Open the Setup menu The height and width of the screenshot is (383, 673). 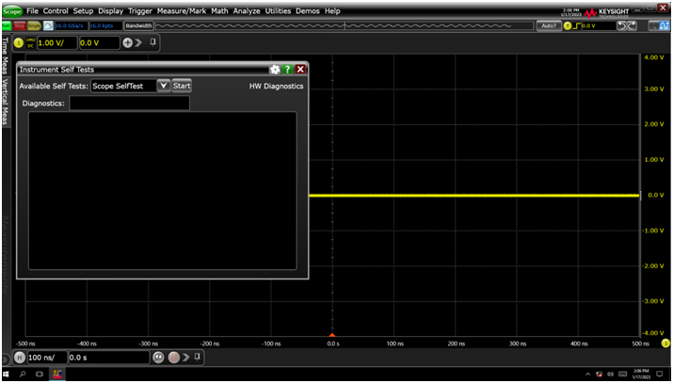[83, 11]
